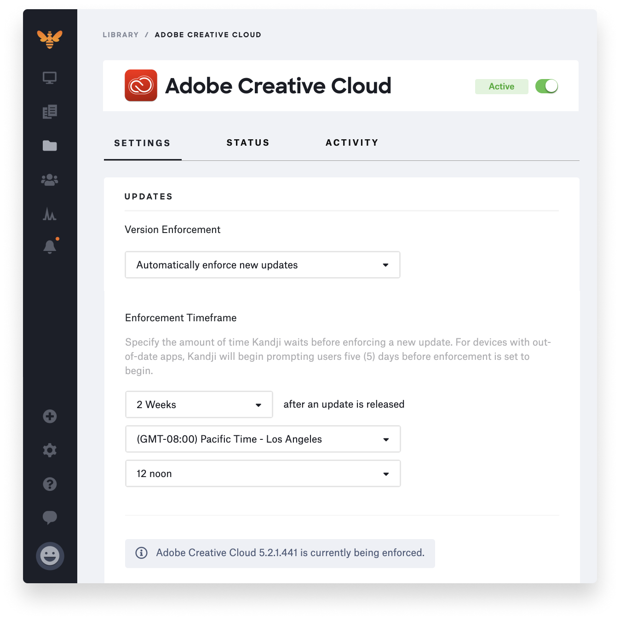Open the Users section in the sidebar

point(50,180)
